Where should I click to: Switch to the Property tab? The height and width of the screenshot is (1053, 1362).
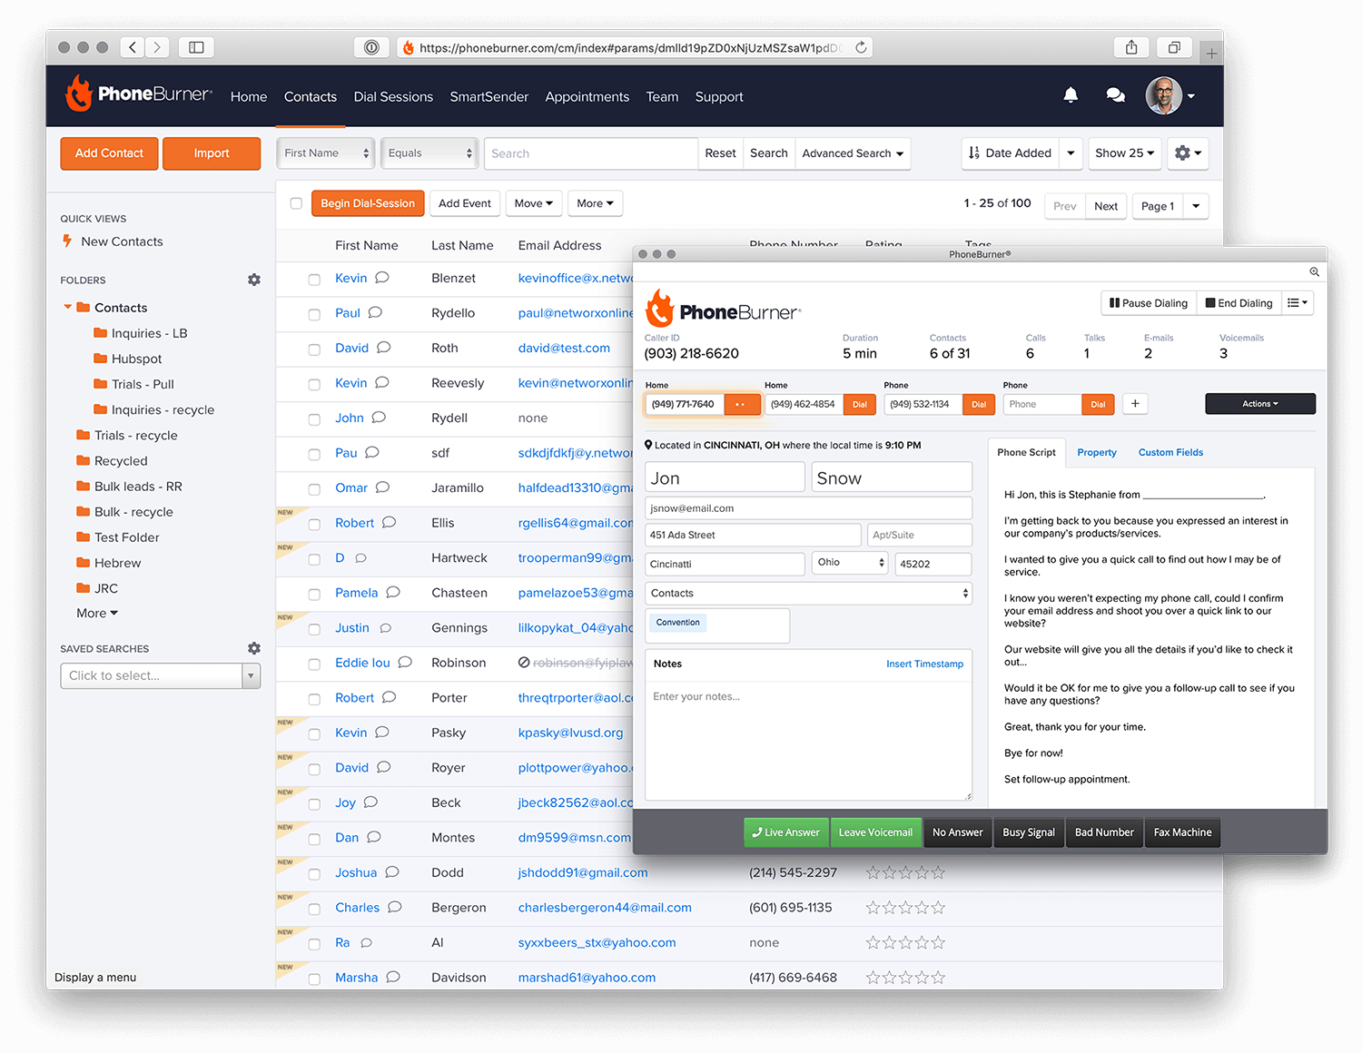pos(1097,452)
